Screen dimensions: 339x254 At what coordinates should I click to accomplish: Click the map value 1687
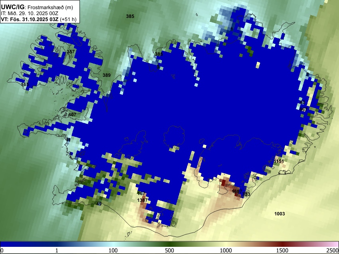(x=237, y=191)
